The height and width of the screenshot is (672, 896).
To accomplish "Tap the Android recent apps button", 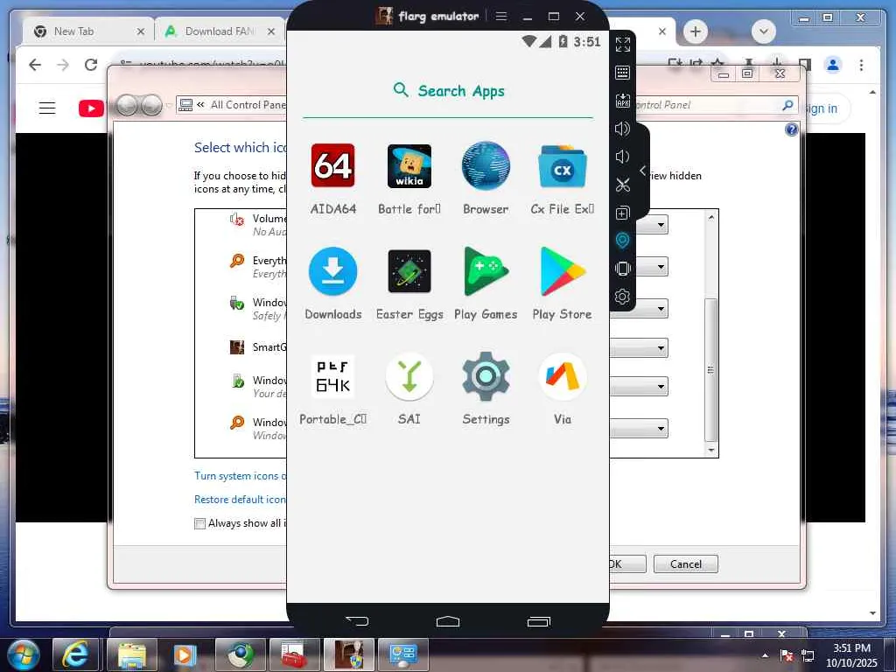I will (539, 621).
